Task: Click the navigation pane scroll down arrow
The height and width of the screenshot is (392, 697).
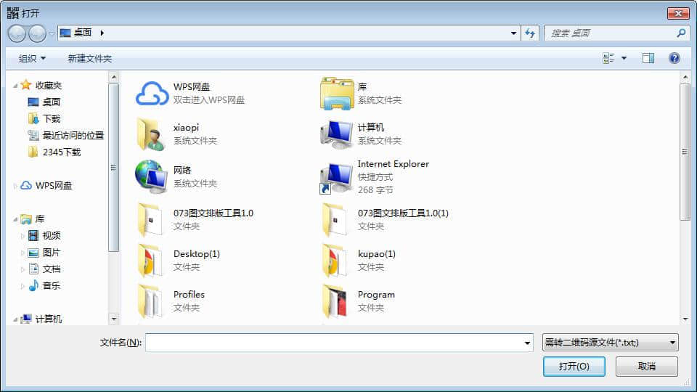Action: point(114,319)
